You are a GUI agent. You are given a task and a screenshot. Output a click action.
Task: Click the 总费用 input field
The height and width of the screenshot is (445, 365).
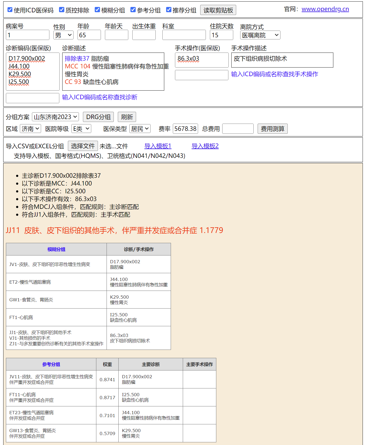pos(238,129)
